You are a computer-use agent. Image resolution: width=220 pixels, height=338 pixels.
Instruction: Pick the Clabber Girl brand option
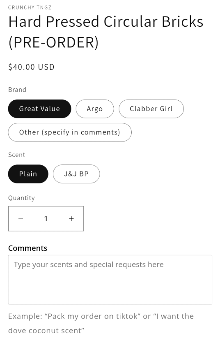click(151, 109)
